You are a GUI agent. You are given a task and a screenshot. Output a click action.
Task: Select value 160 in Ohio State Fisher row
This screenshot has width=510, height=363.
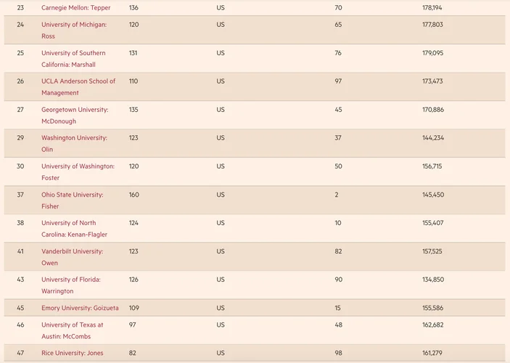(x=134, y=195)
